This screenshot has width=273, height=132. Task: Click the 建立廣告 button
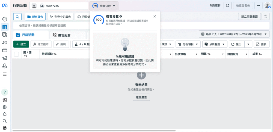pyautogui.click(x=141, y=97)
